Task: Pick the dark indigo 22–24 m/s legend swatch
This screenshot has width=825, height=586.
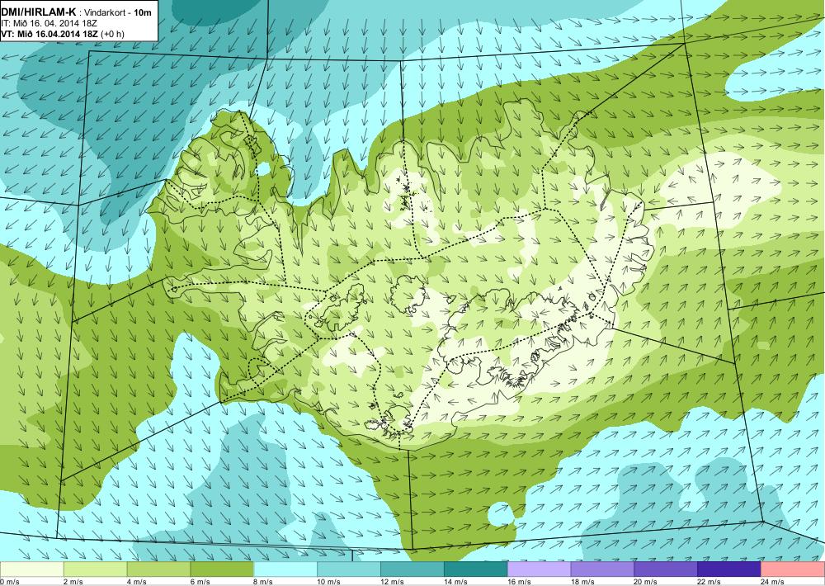Action: pos(729,569)
